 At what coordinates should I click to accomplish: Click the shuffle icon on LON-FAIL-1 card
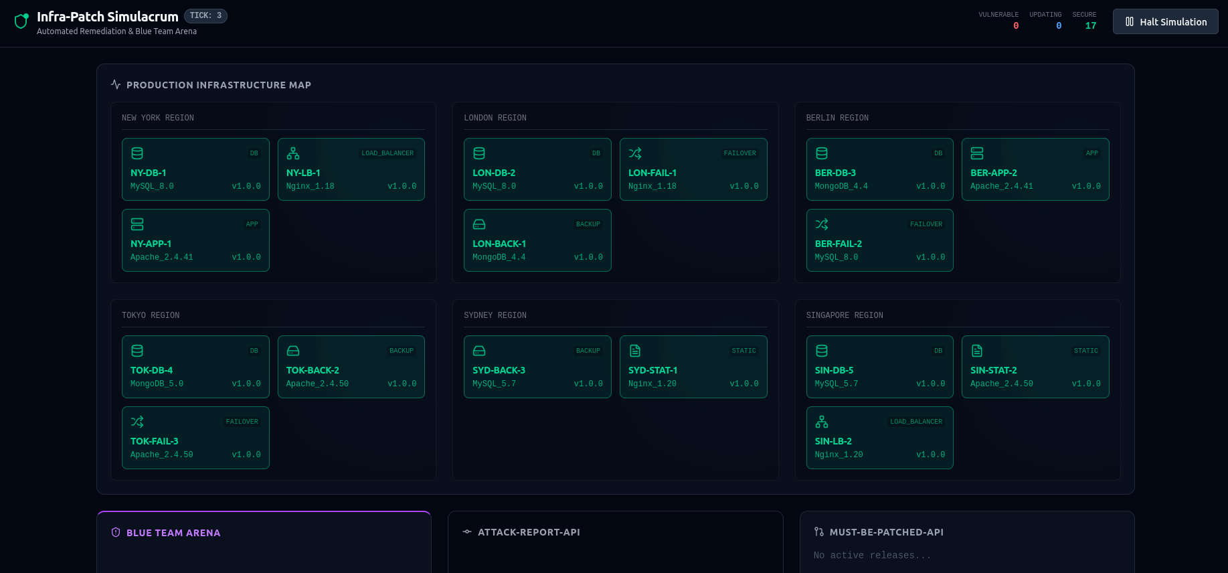point(635,153)
